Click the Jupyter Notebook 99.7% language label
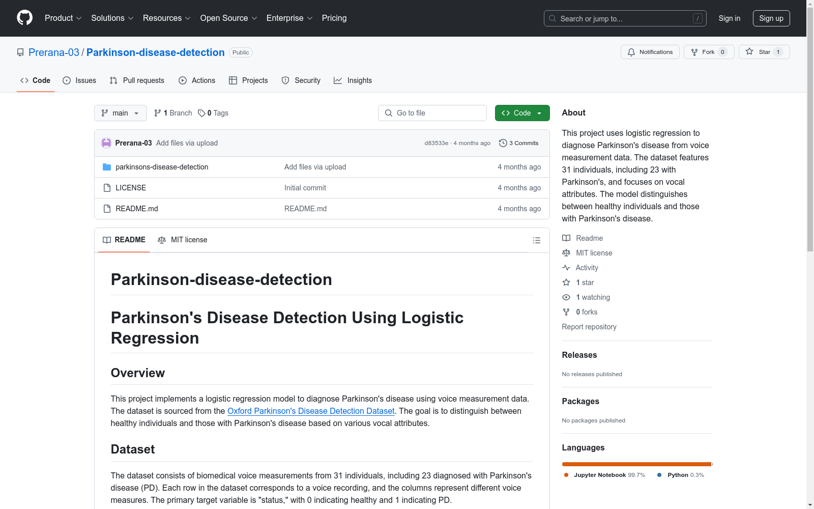The image size is (814, 509). (604, 475)
